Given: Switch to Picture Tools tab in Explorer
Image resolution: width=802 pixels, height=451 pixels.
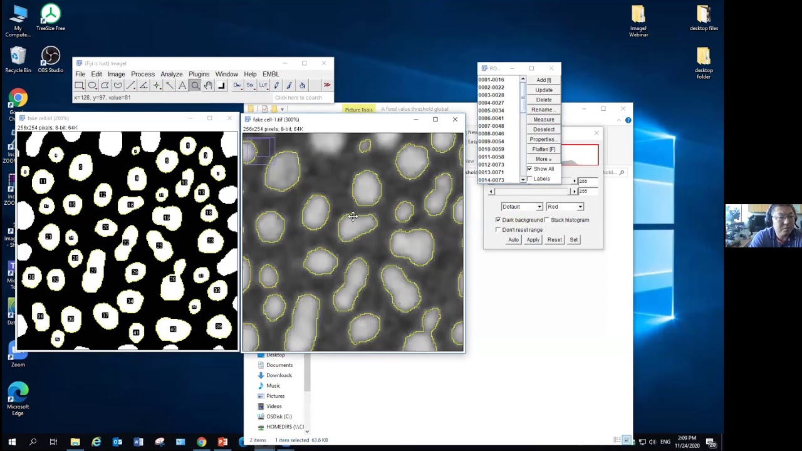Looking at the screenshot, I should 358,110.
